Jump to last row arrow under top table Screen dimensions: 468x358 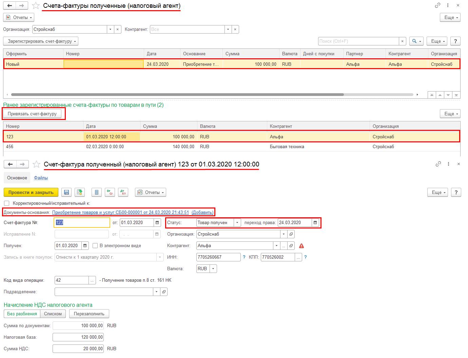(x=456, y=95)
